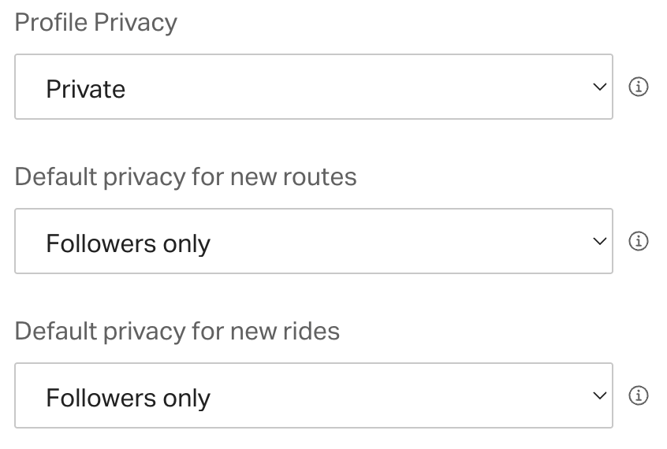Open the Profile Privacy info tooltip icon
667x449 pixels.
(638, 87)
